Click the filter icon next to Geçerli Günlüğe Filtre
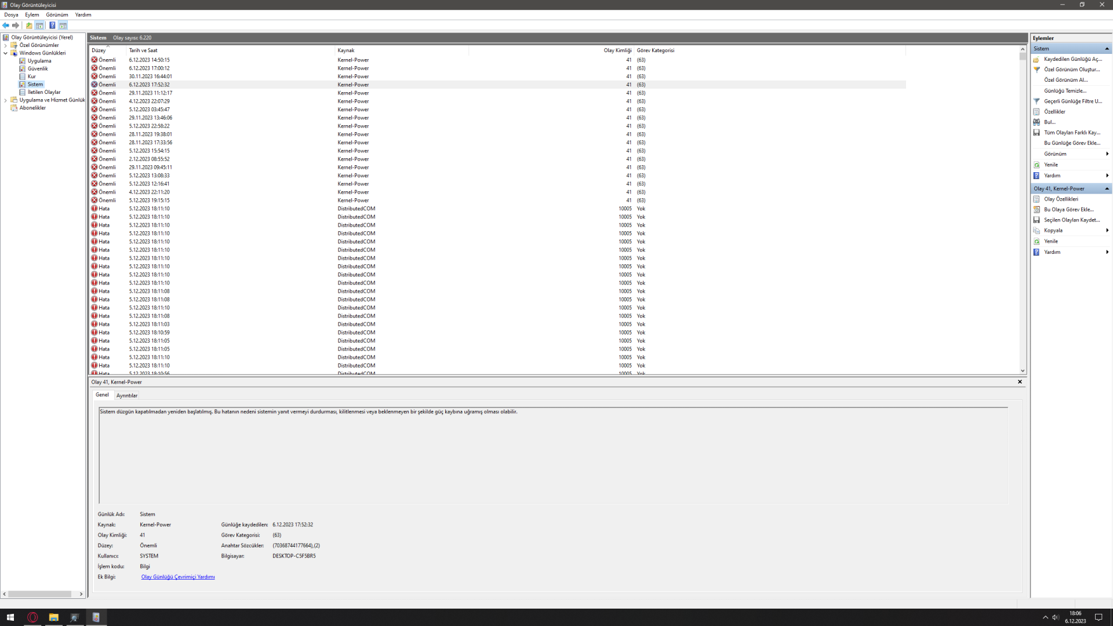Image resolution: width=1113 pixels, height=626 pixels. pyautogui.click(x=1036, y=101)
